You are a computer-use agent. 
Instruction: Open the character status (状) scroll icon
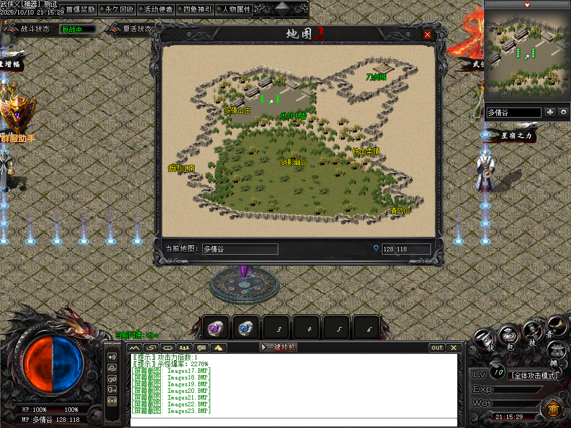click(485, 339)
